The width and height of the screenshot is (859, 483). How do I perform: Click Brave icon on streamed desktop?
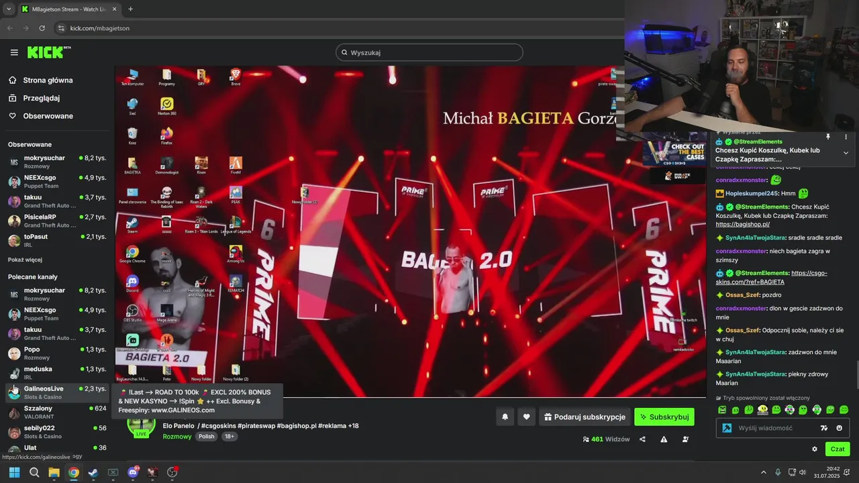[x=236, y=76]
